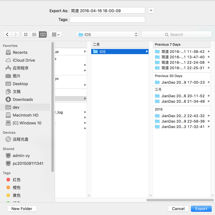The width and height of the screenshot is (215, 215).
Task: Click the 三月 group header
Action: coord(158,89)
